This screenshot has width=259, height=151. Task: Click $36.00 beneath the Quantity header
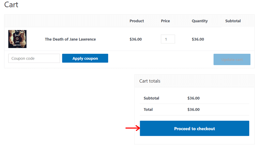pyautogui.click(x=198, y=39)
